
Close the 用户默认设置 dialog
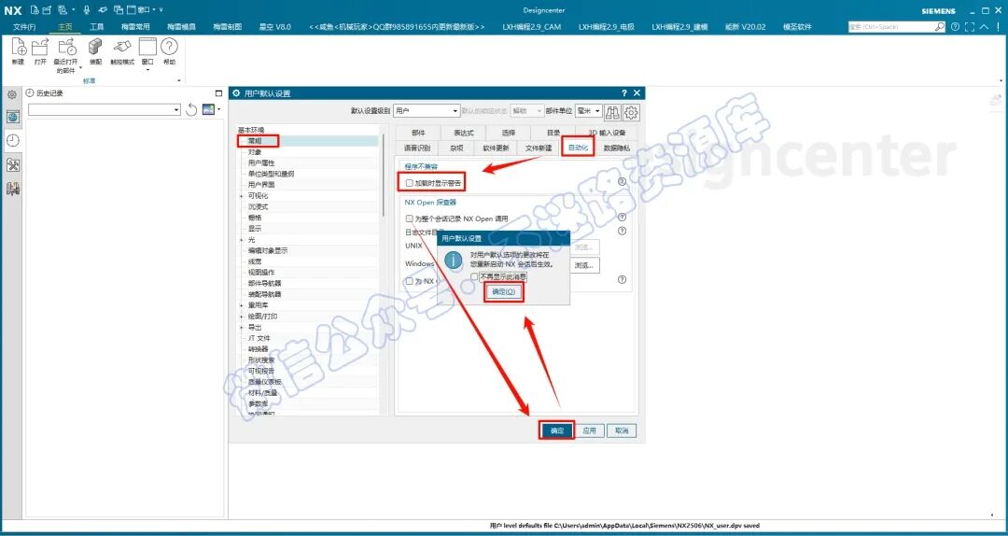[x=637, y=93]
